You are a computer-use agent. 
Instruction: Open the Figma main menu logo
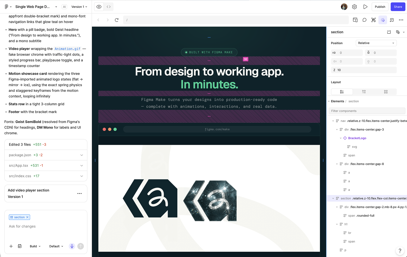click(6, 7)
